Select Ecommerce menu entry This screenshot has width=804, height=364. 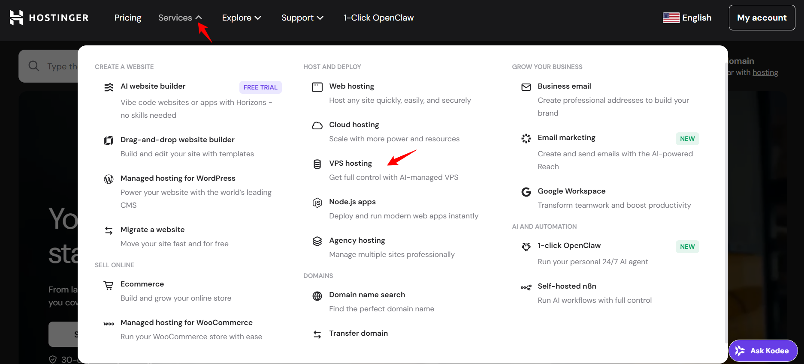point(142,284)
